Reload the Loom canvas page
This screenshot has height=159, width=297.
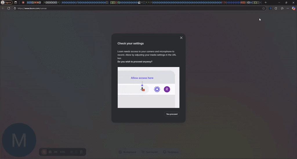pyautogui.click(x=9, y=8)
